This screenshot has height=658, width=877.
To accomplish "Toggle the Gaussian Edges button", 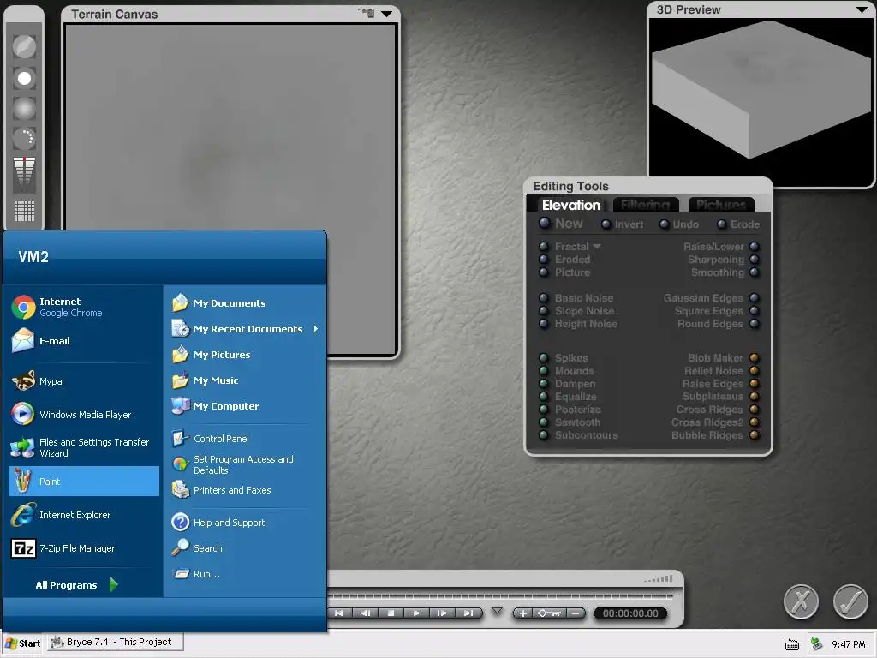I will tap(755, 297).
